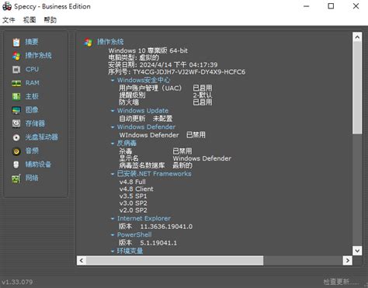Viewport: 368px width, 288px height.
Task: Open the 主板 section label
Action: (x=32, y=96)
